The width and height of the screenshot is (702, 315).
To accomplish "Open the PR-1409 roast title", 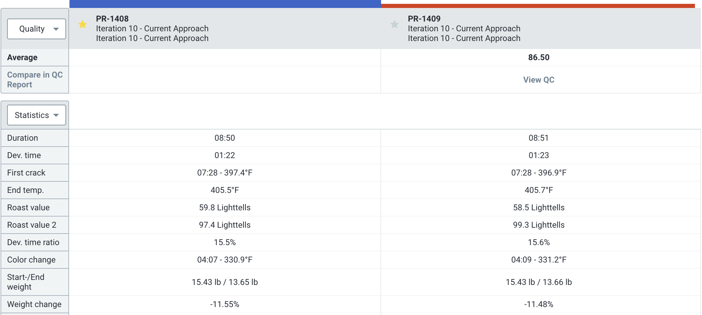I will (x=424, y=19).
